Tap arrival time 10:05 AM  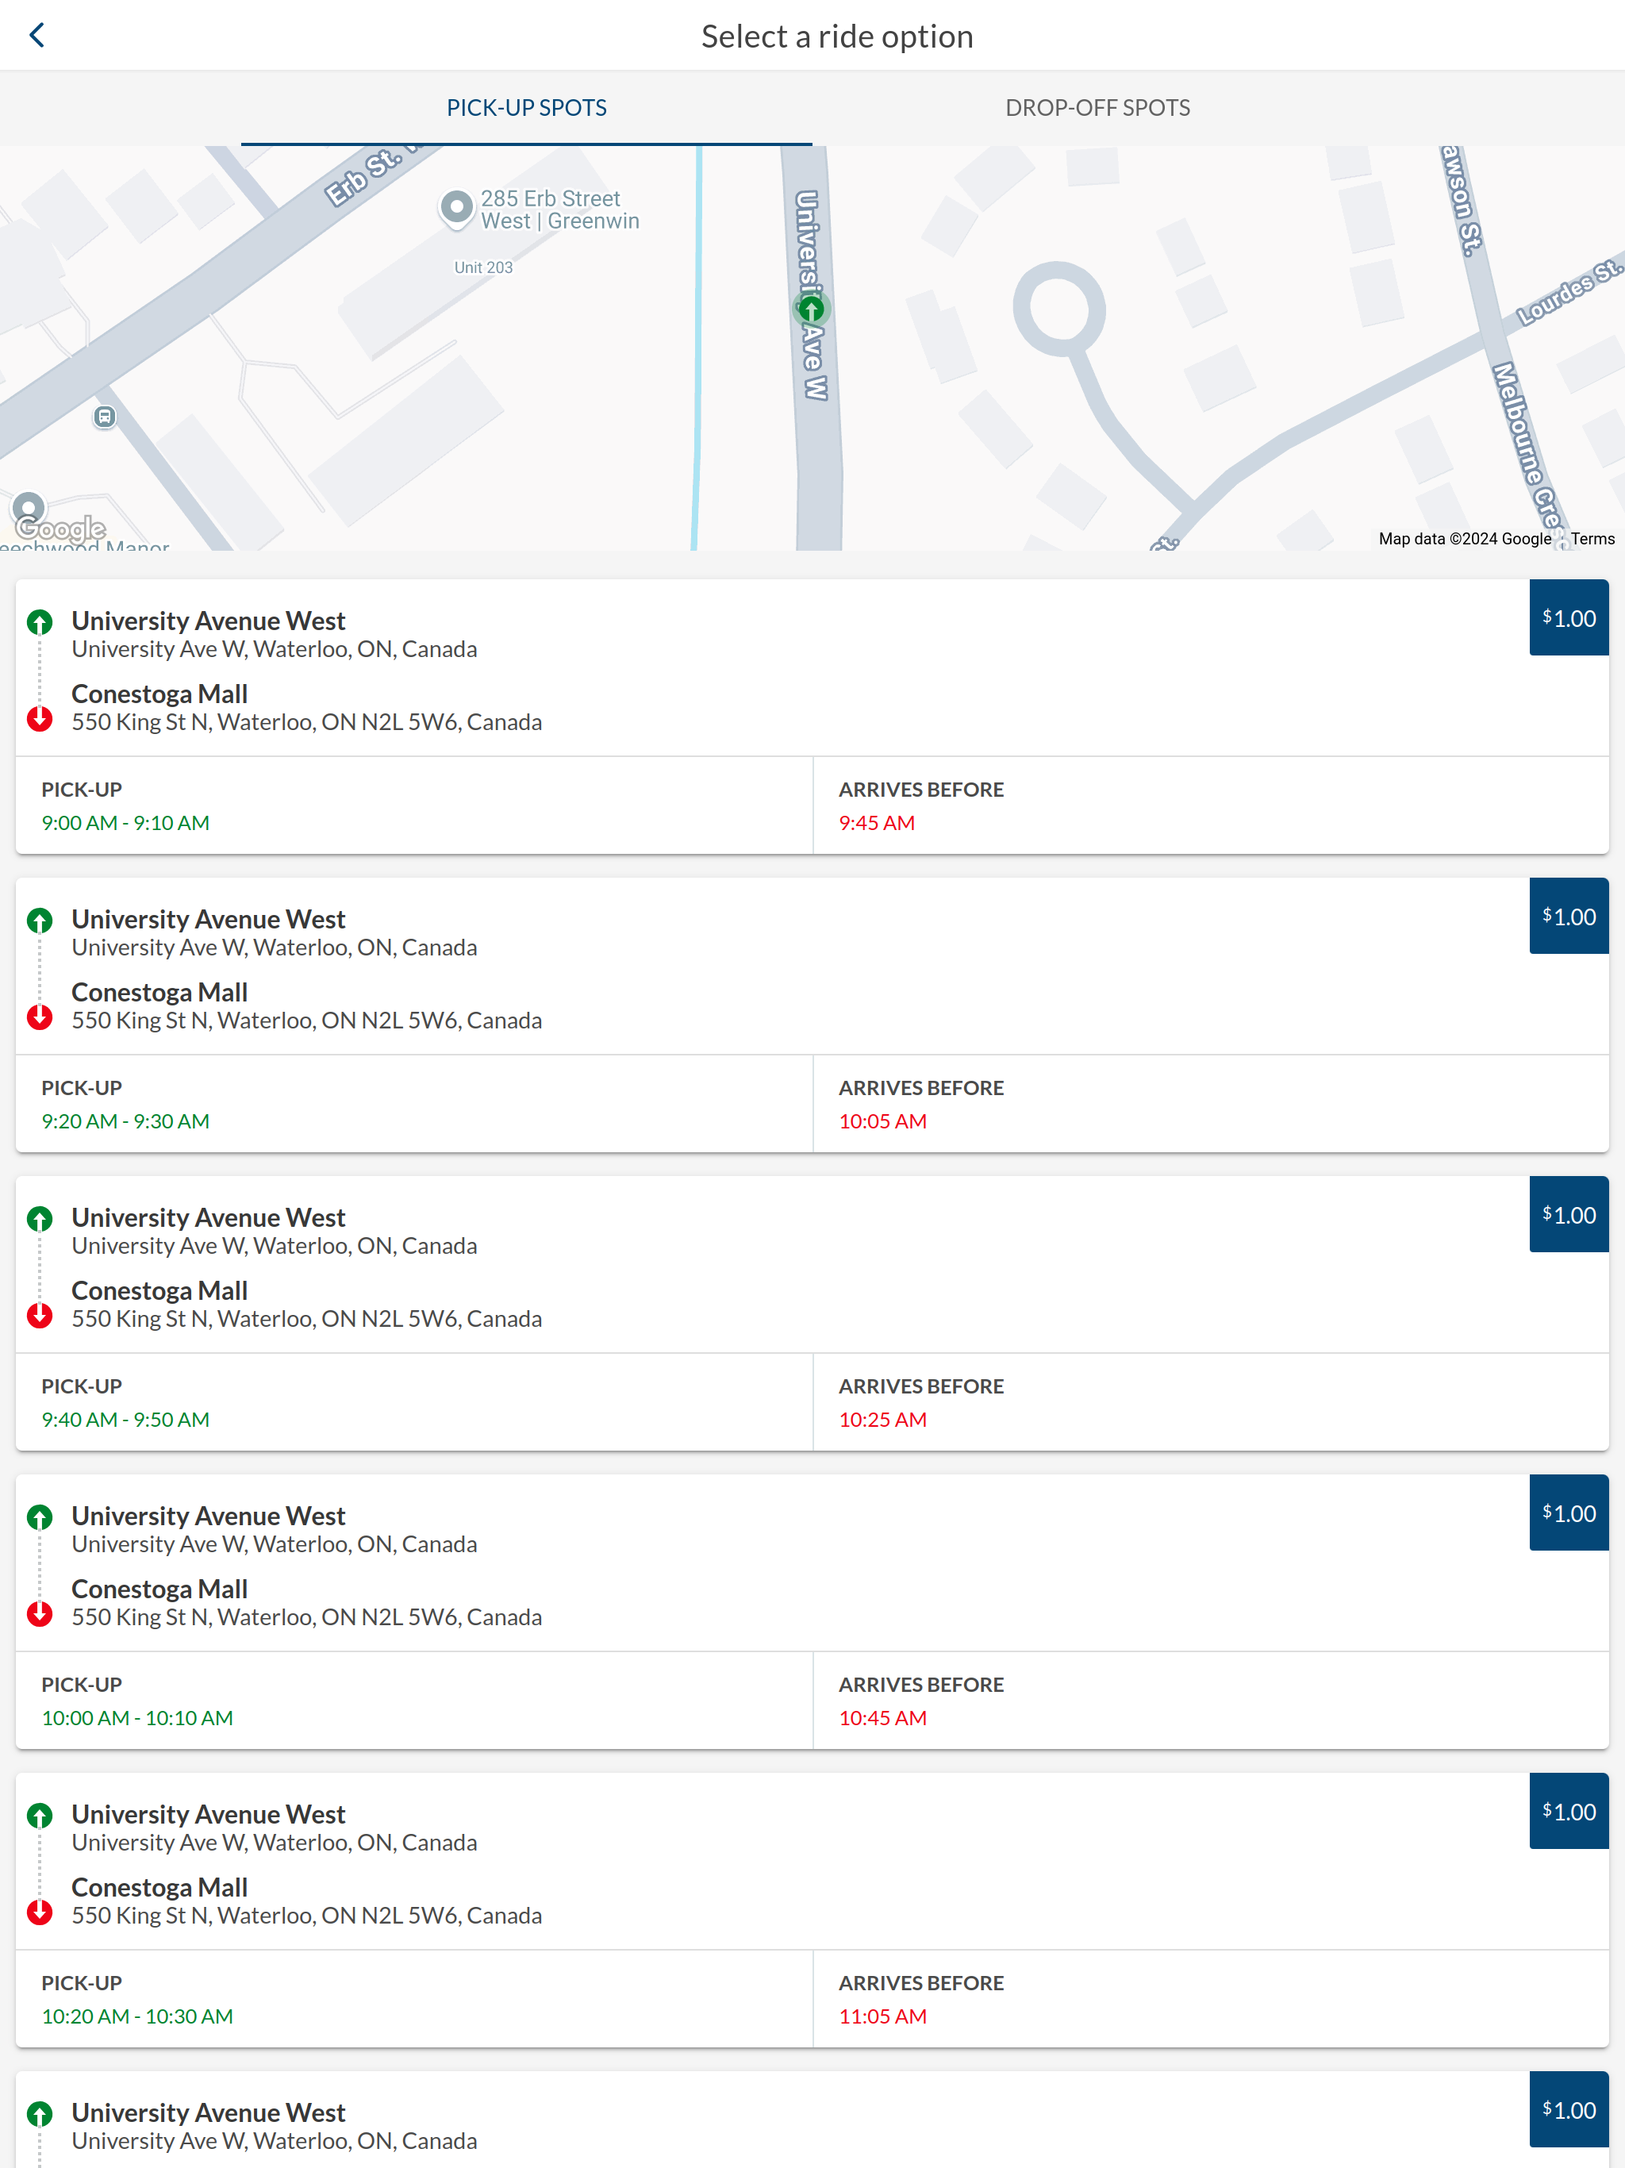[882, 1121]
